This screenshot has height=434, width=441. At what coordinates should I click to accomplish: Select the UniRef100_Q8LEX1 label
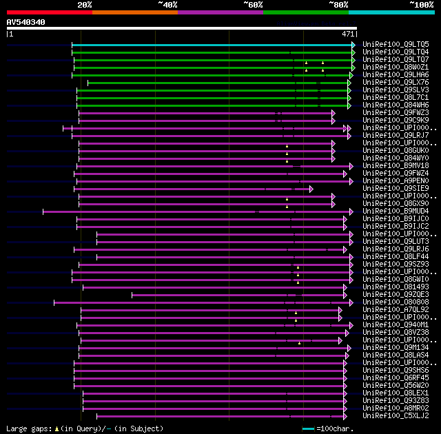396,393
